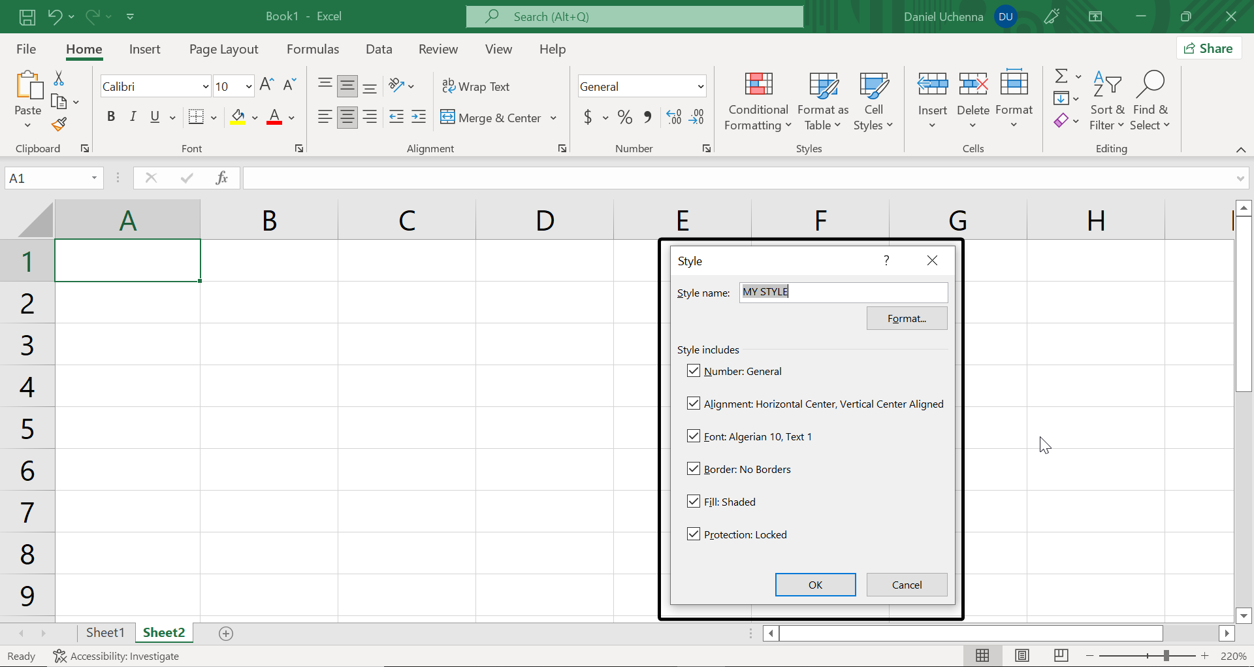This screenshot has width=1254, height=667.
Task: Uncheck the Number: General checkbox
Action: tap(694, 371)
